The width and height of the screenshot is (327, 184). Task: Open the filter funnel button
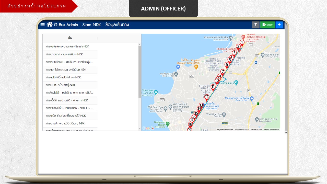pyautogui.click(x=255, y=25)
